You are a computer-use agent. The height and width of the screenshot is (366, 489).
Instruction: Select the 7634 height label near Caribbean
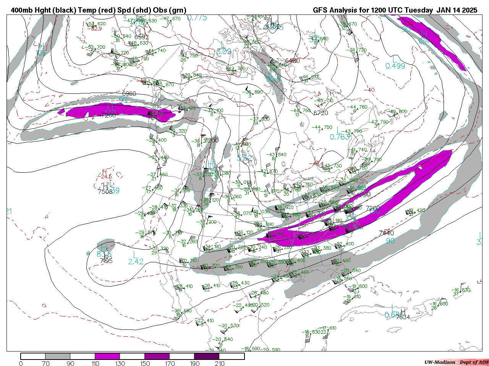tap(403, 317)
